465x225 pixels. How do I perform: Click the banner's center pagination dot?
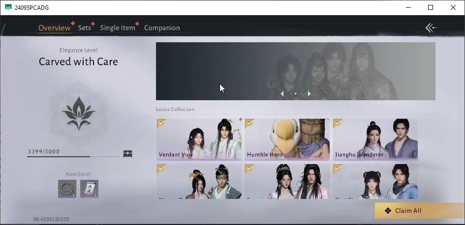(x=295, y=93)
